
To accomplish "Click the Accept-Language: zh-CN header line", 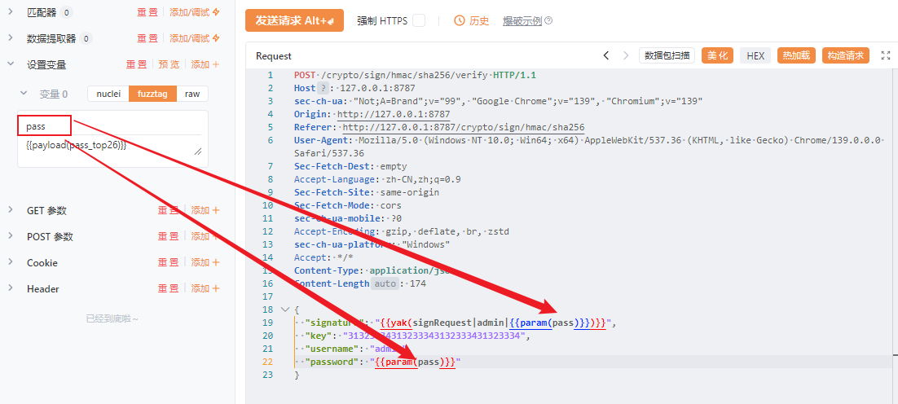I will point(377,179).
